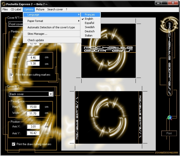
Task: Expand the Back cover dropdown arrow
Action: pos(51,94)
